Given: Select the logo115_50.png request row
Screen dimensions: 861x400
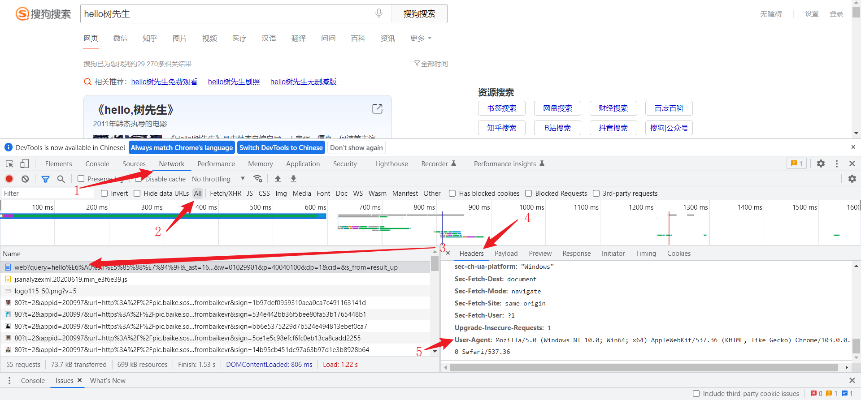Looking at the screenshot, I should (215, 291).
